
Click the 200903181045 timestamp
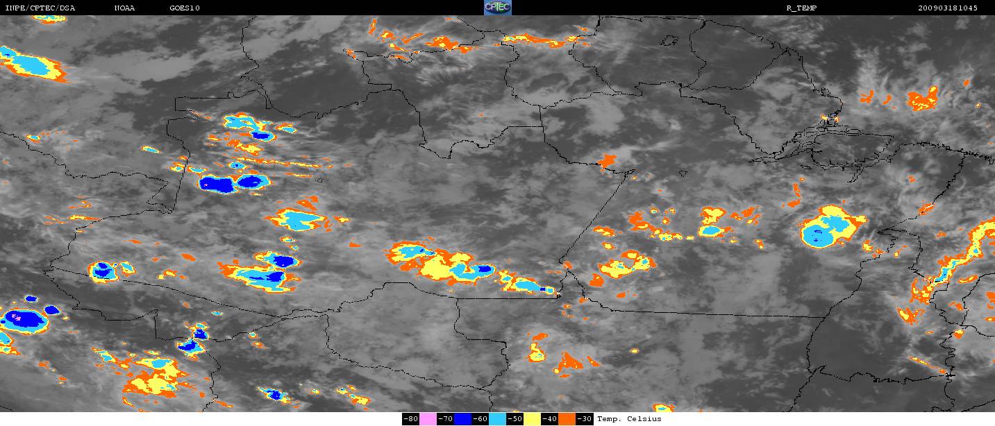(948, 8)
